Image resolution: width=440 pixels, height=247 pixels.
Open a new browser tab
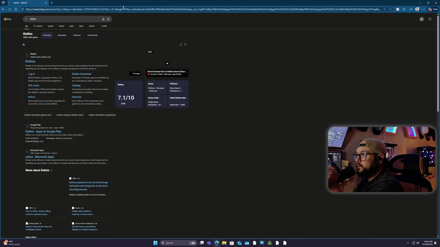pos(52,3)
